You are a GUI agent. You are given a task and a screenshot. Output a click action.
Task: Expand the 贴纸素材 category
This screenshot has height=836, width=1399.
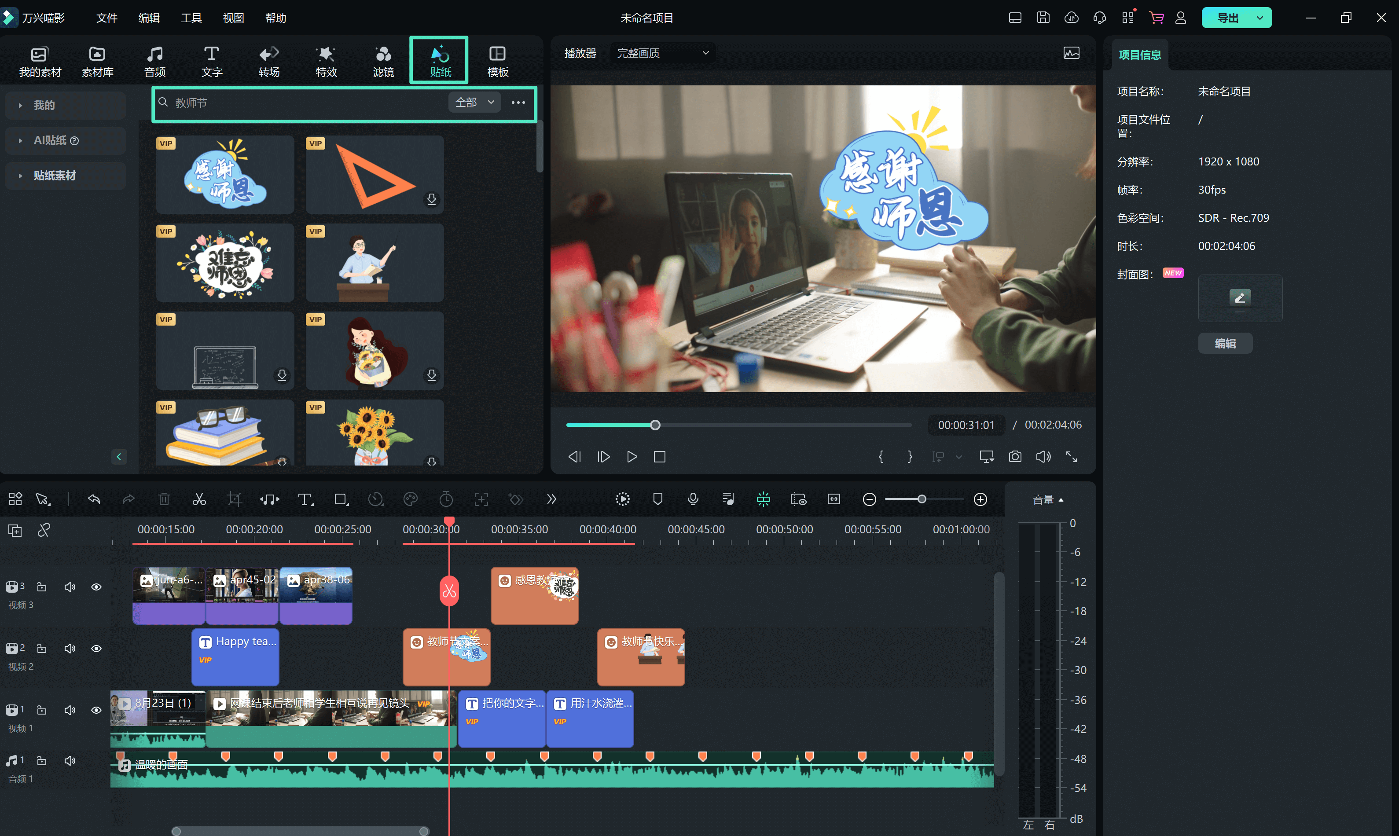click(55, 176)
